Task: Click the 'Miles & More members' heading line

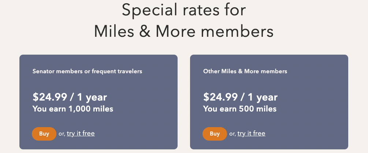Action: click(x=184, y=32)
